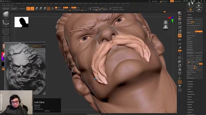Viewport: 206px width, 115px height.
Task: Open LightBox
Action: coord(14,9)
